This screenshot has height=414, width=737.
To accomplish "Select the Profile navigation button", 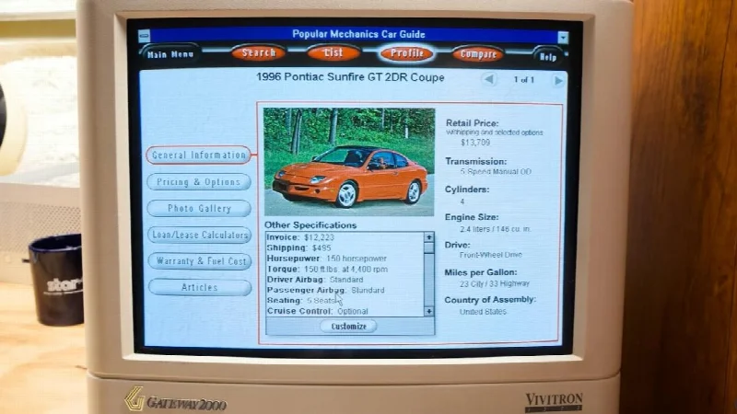I will tap(406, 53).
